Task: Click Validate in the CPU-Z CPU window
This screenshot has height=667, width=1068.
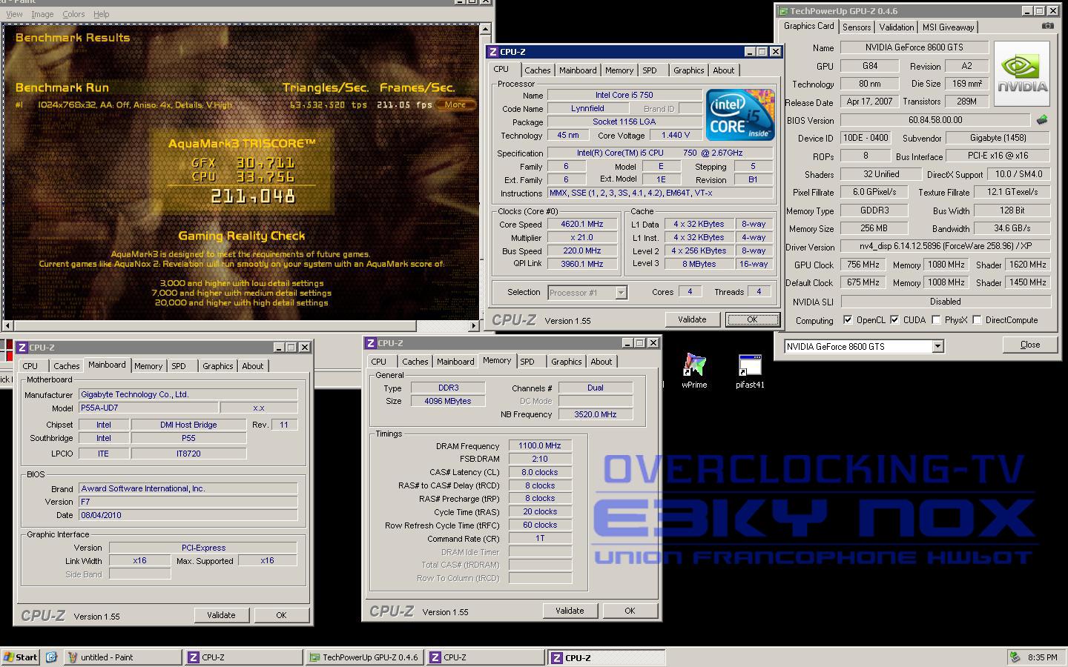Action: click(x=692, y=319)
